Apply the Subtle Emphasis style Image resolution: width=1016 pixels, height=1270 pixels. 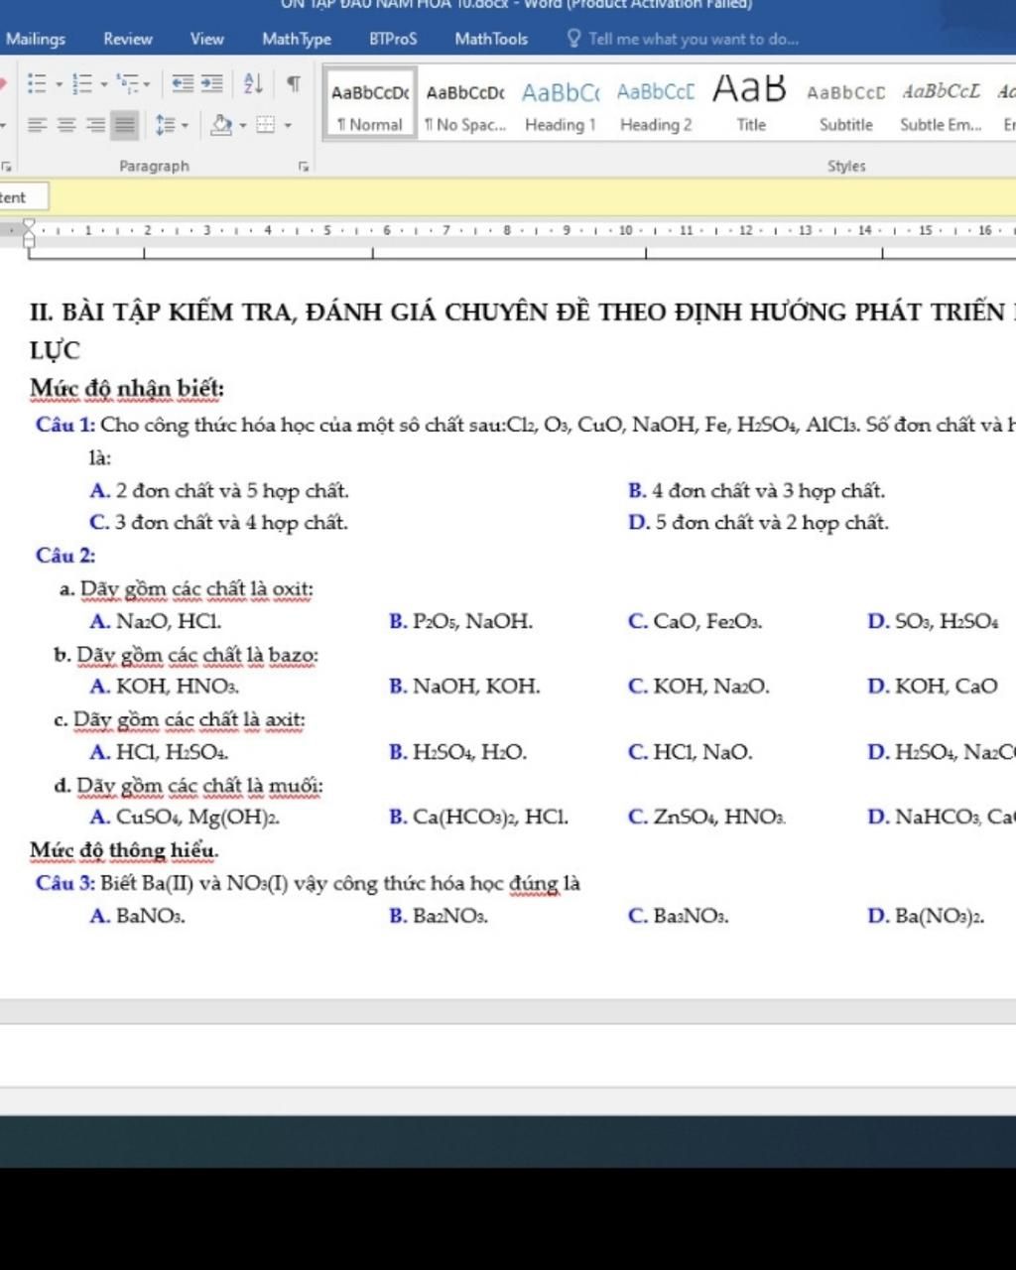coord(941,103)
